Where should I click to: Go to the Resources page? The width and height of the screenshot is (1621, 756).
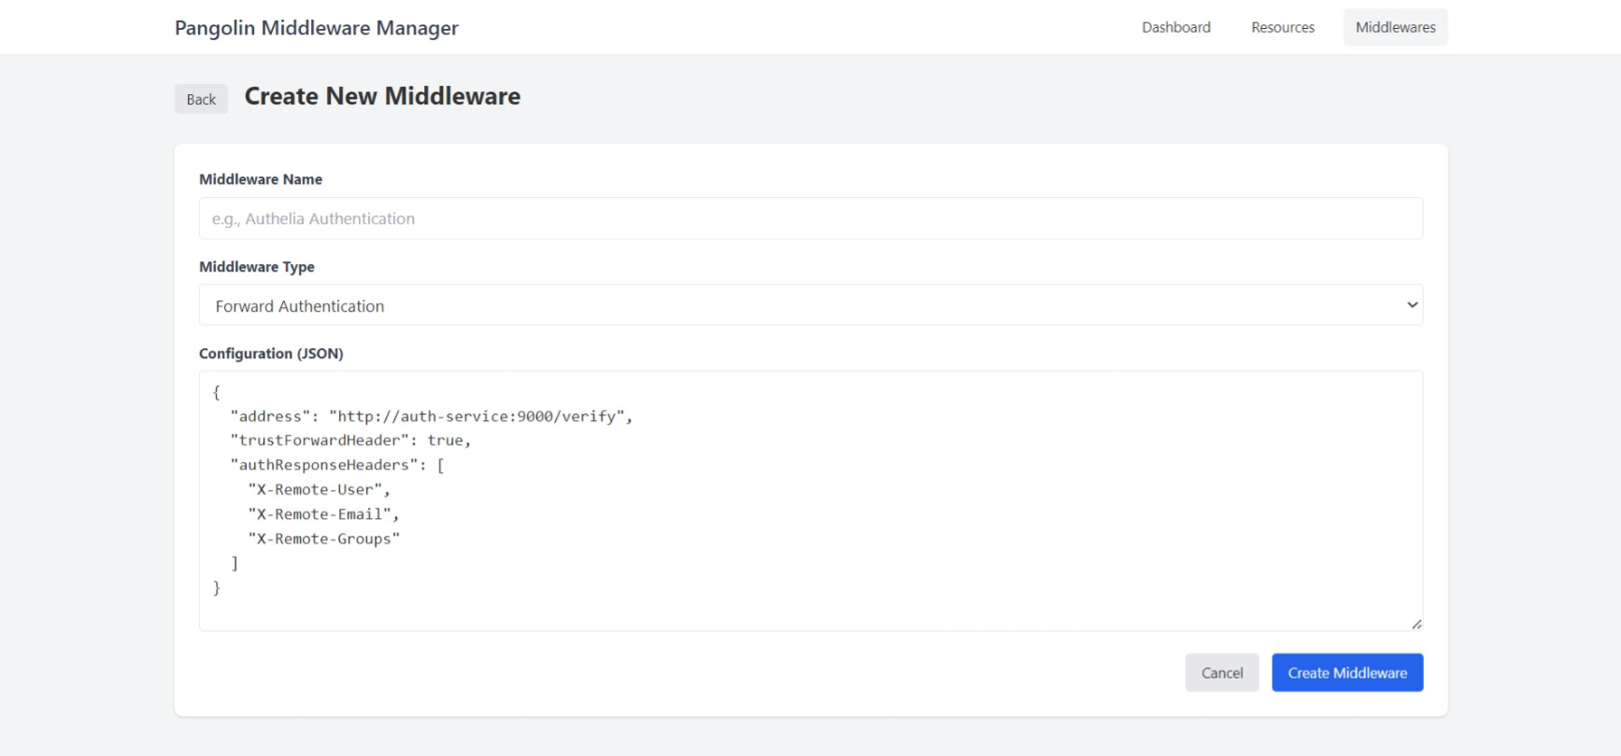(x=1283, y=27)
